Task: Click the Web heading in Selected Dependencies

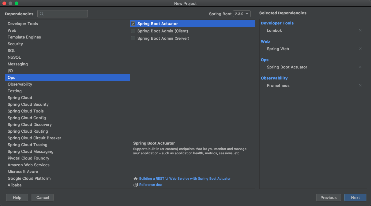Action: [x=265, y=41]
